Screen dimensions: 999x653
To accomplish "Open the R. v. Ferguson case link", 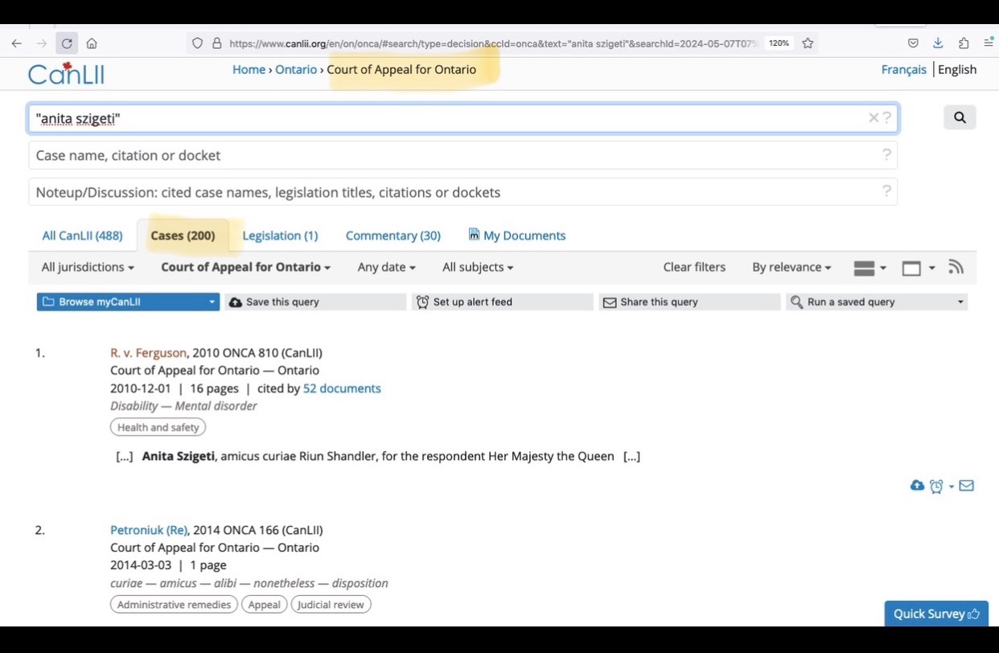I will point(148,352).
